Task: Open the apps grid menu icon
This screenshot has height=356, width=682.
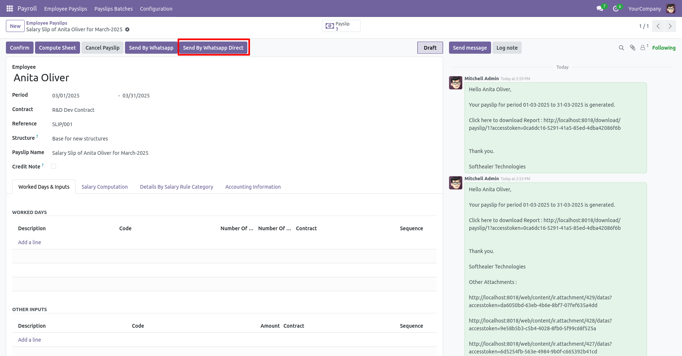Action: tap(10, 8)
